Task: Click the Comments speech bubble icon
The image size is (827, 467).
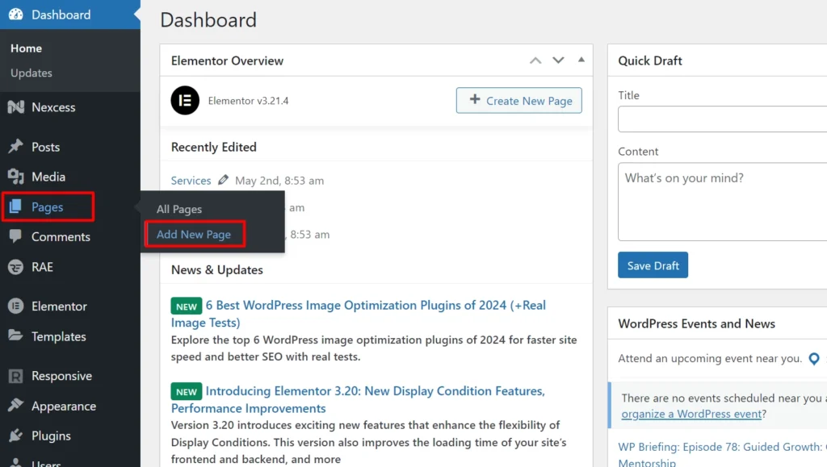Action: (16, 236)
